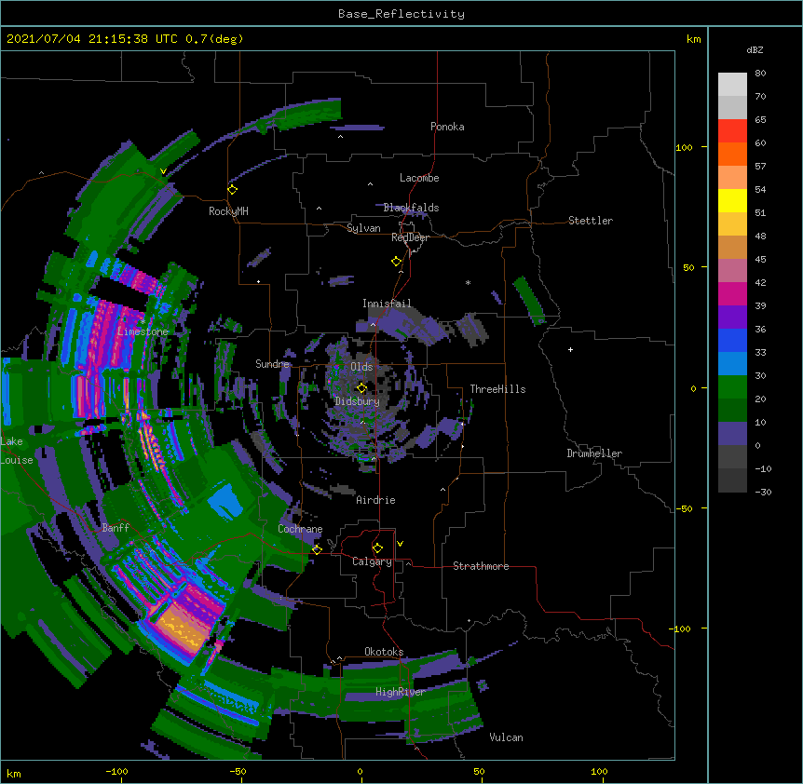Select the Ponoka city label
The height and width of the screenshot is (784, 803).
447,127
